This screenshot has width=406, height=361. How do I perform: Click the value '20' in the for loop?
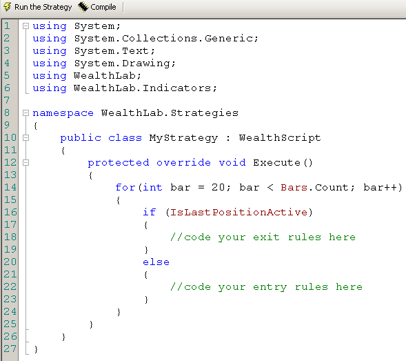tap(218, 188)
